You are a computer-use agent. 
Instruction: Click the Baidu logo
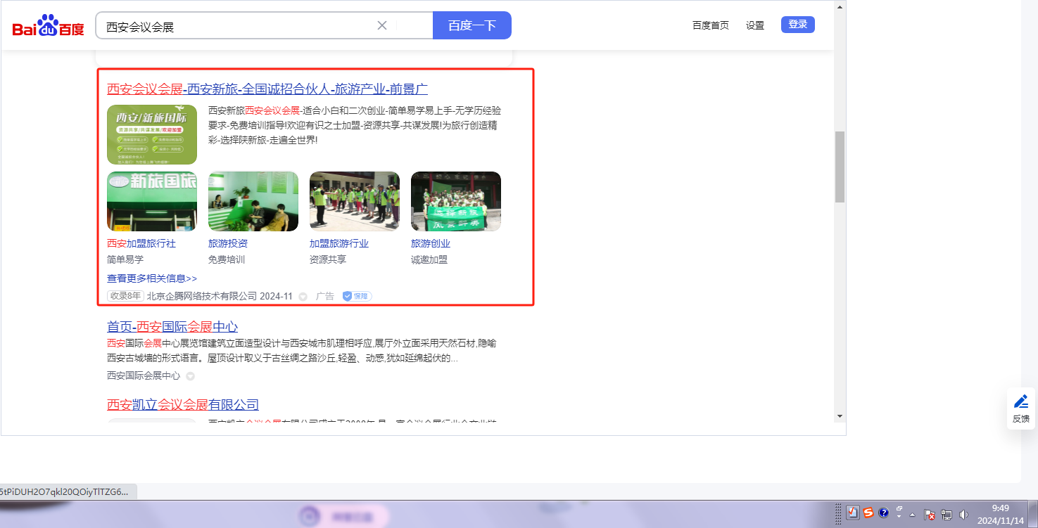(x=48, y=26)
